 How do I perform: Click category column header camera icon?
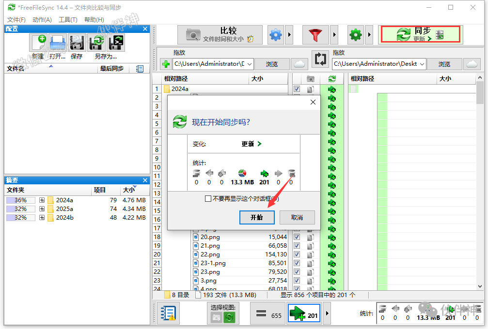(x=310, y=79)
